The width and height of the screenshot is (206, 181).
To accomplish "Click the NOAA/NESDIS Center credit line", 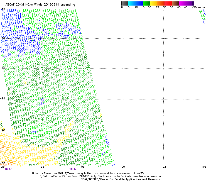I will 120,179.
